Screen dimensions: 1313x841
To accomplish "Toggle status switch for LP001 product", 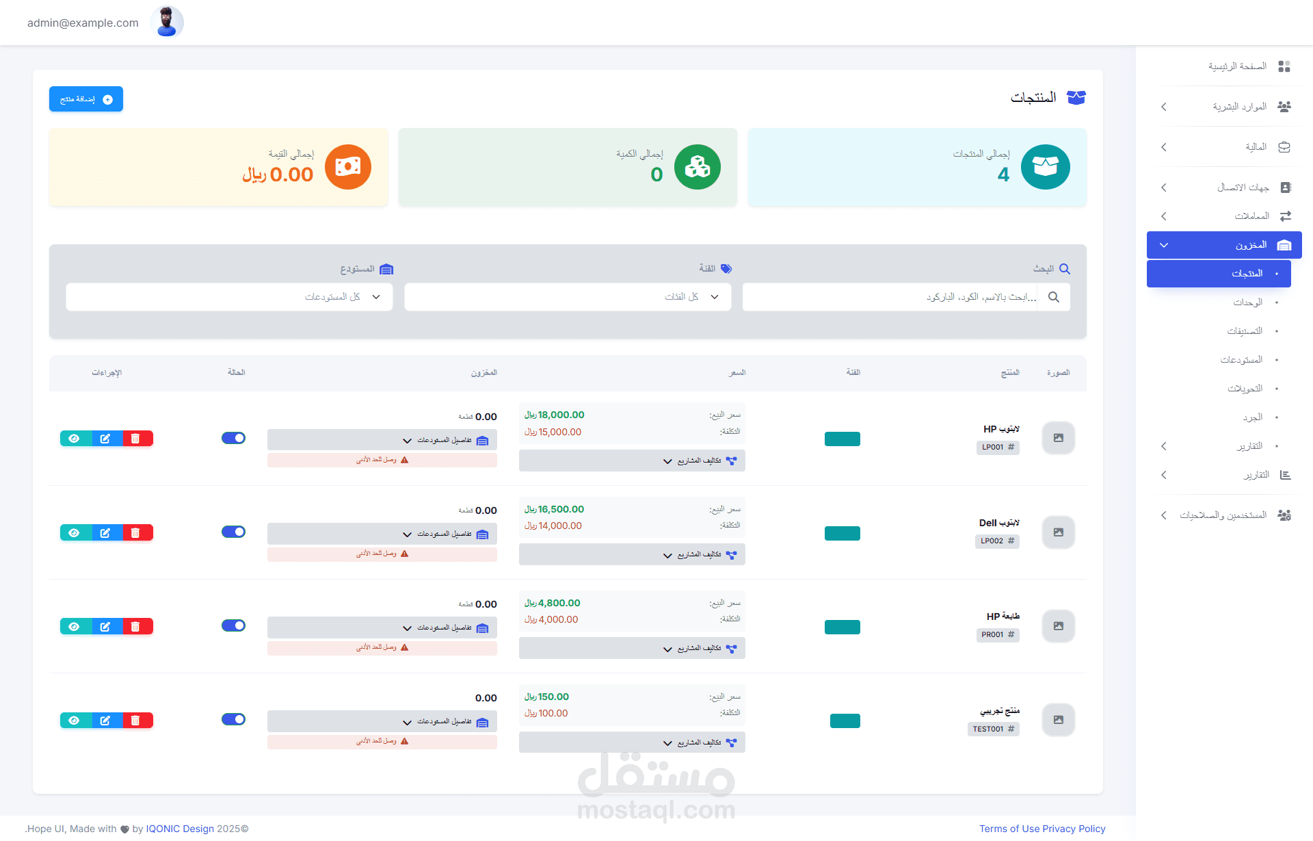I will click(x=233, y=438).
